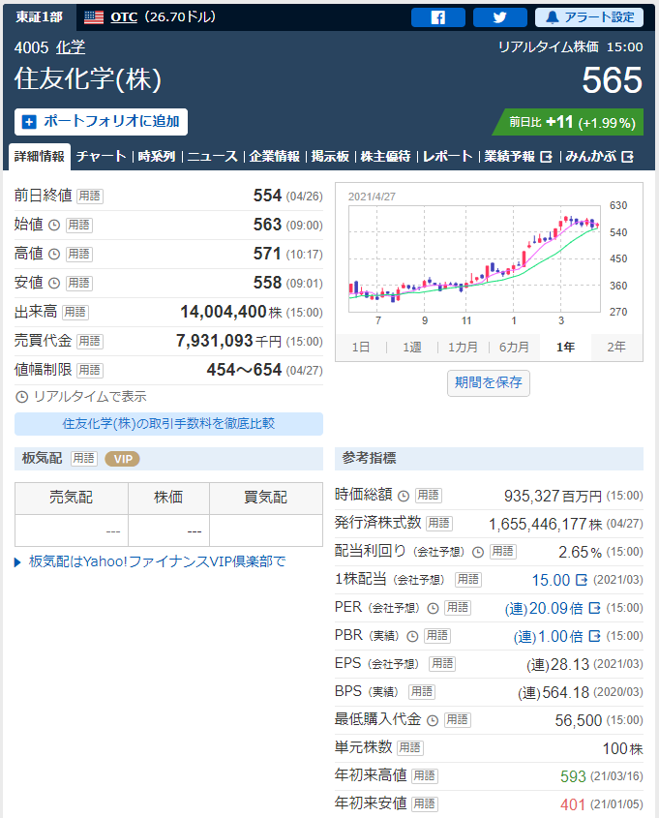Switch to the 時系列 tab
The width and height of the screenshot is (659, 818).
click(157, 157)
